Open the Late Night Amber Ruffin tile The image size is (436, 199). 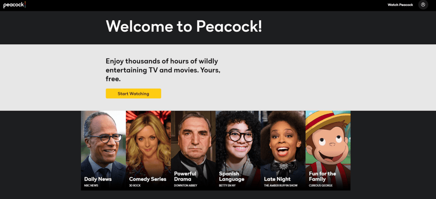click(x=283, y=151)
